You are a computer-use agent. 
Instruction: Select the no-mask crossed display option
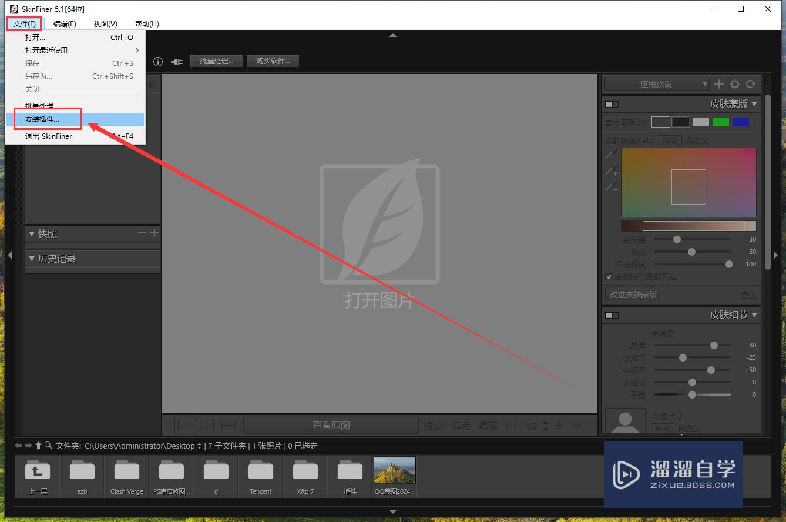tap(661, 122)
